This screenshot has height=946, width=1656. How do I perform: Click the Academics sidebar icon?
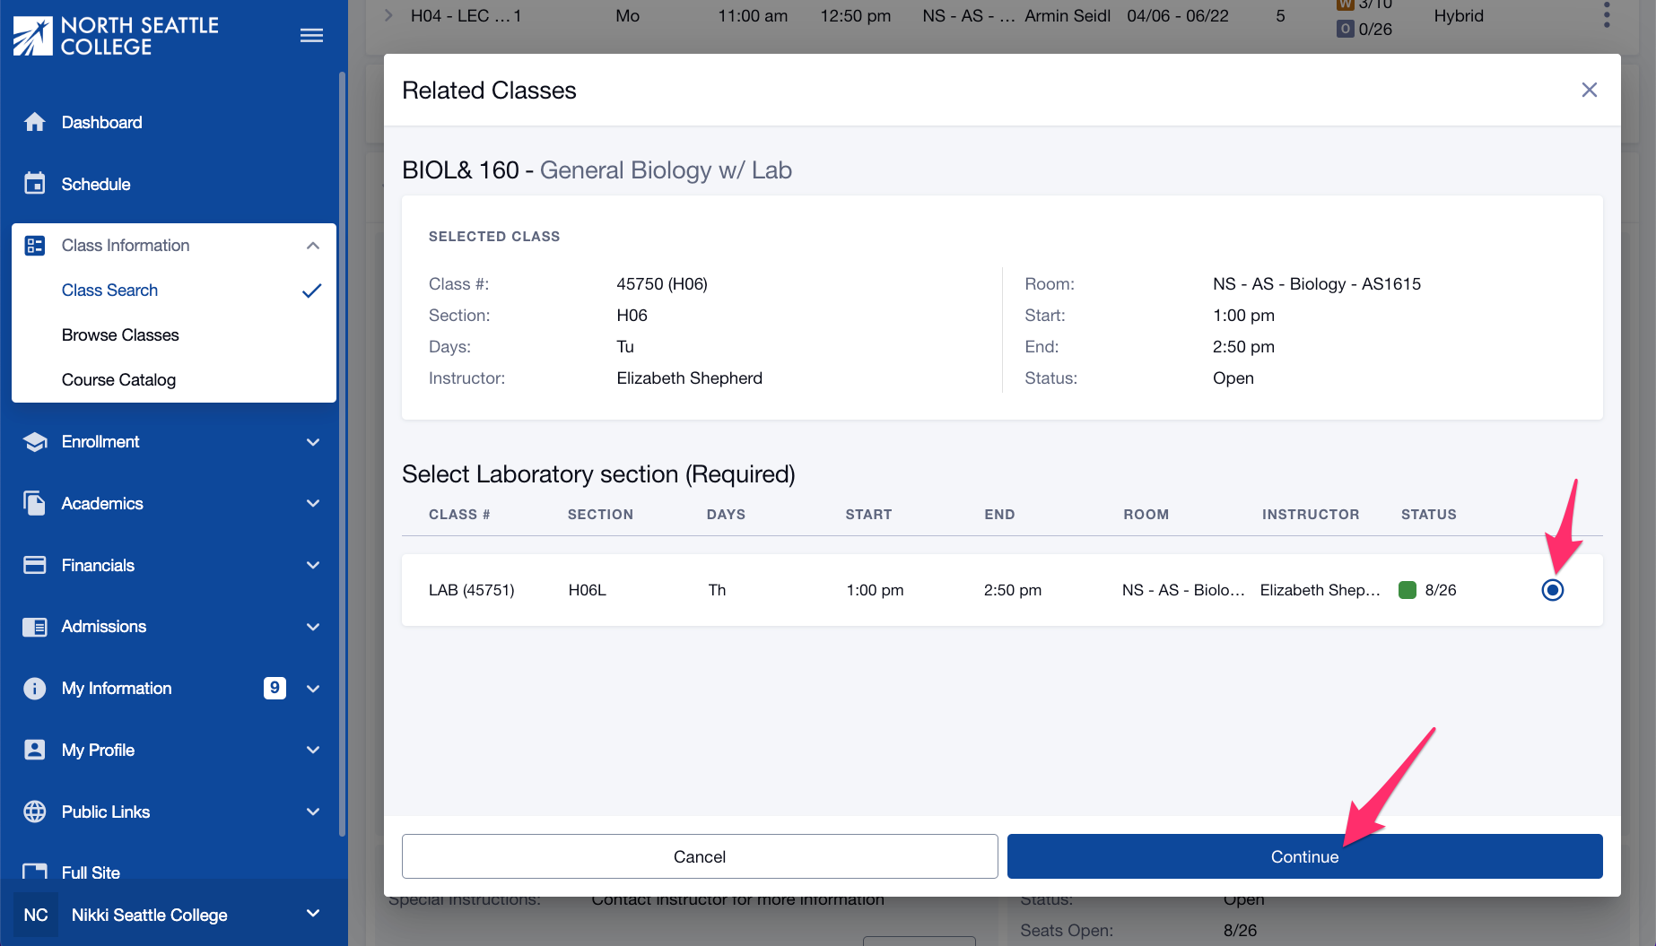[34, 503]
